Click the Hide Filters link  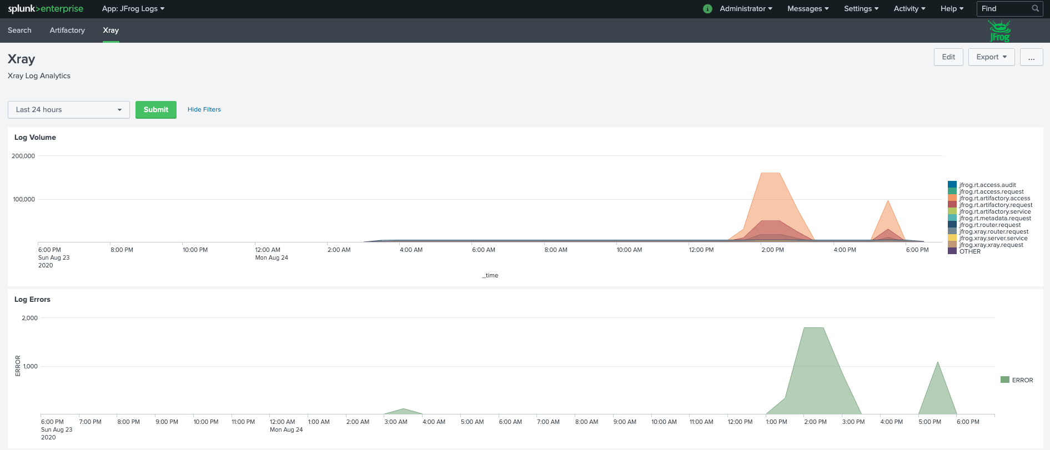point(204,110)
